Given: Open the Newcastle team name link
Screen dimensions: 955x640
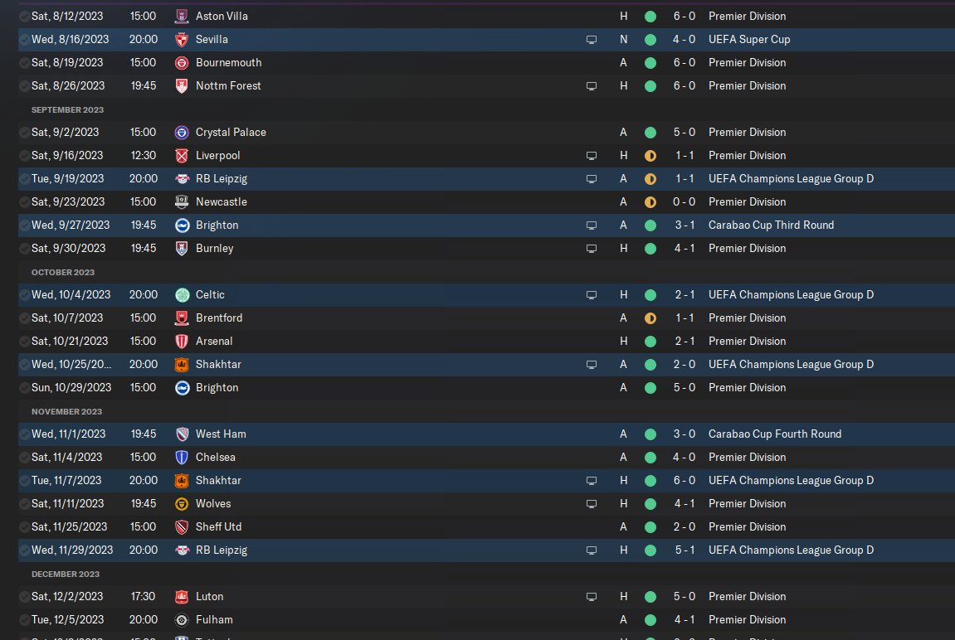Looking at the screenshot, I should click(221, 201).
